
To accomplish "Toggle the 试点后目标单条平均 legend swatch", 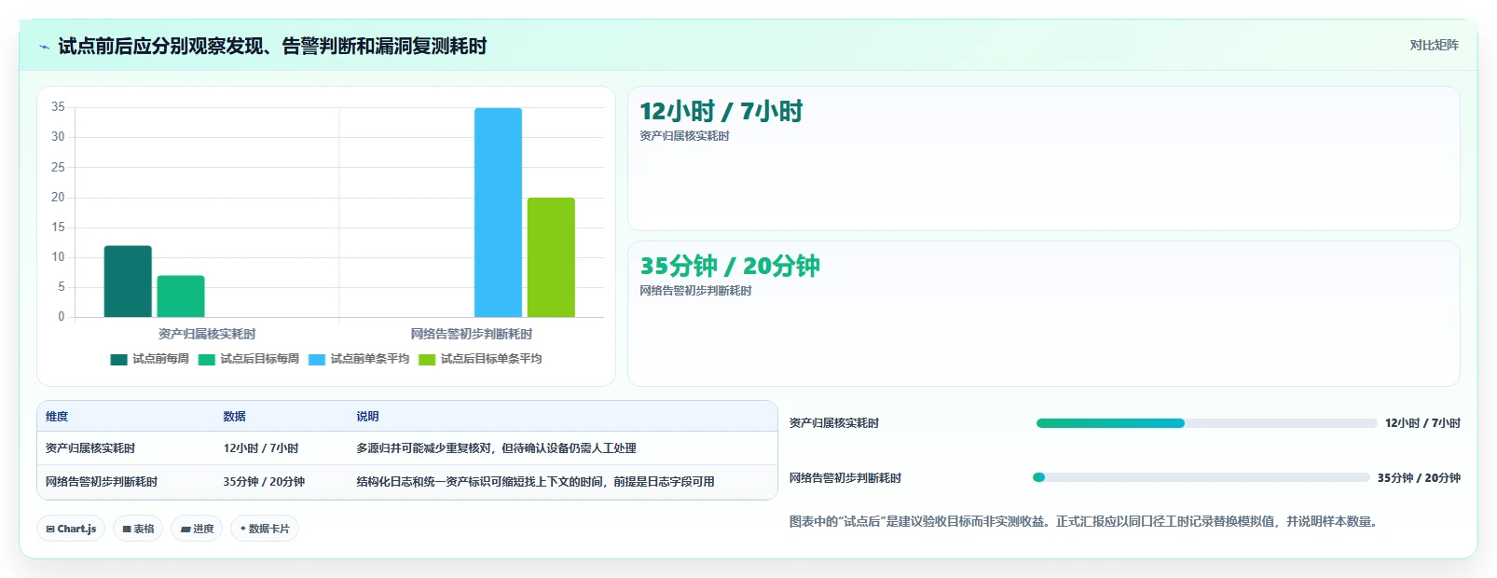I will (427, 359).
